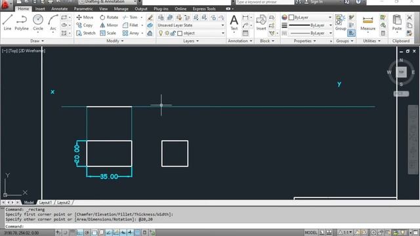Click the Mirror command

[x=109, y=25]
